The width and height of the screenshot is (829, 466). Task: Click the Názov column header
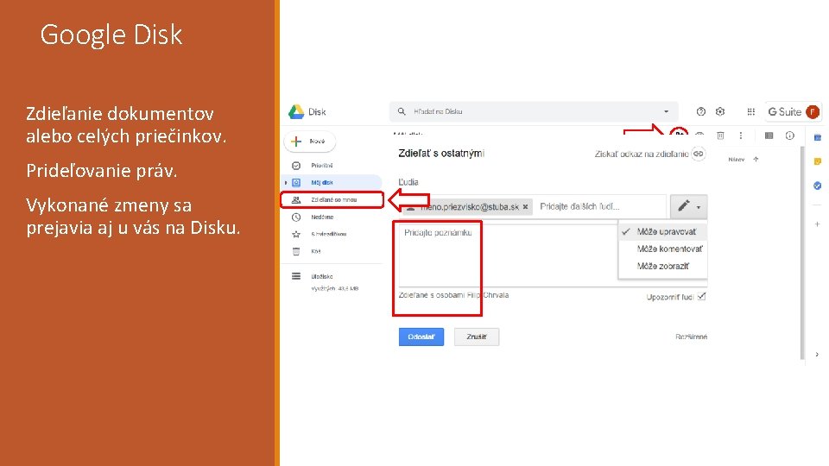[x=736, y=159]
